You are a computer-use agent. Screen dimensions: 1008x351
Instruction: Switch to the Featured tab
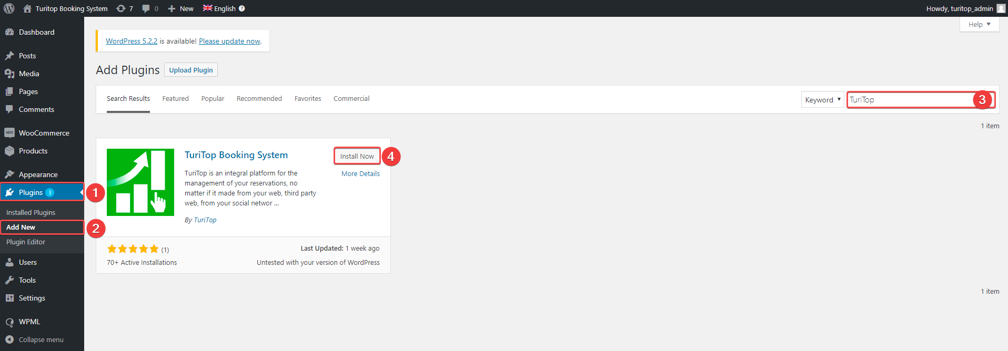pyautogui.click(x=175, y=98)
